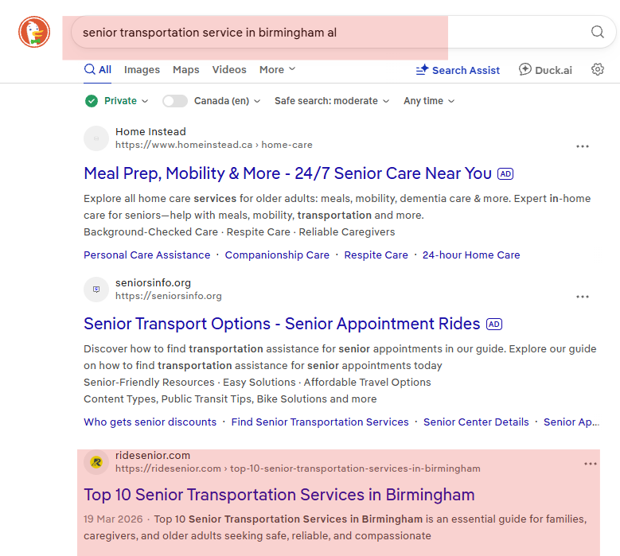
Task: Expand the Any time filter dropdown
Action: click(x=429, y=101)
